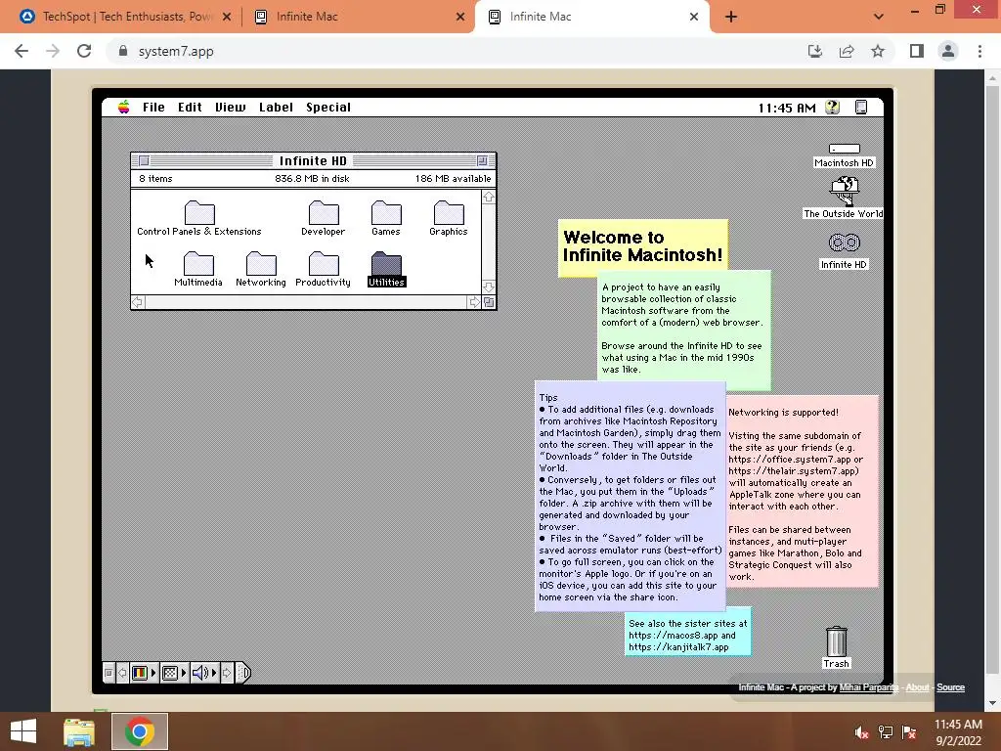The width and height of the screenshot is (1001, 751).
Task: Go back with Chrome's back arrow
Action: tap(22, 51)
